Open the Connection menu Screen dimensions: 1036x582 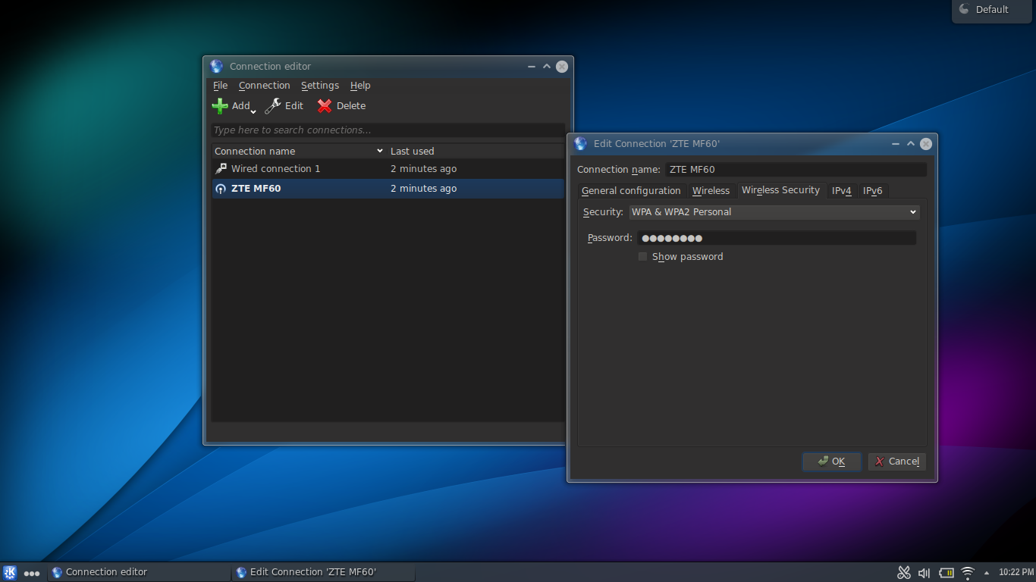pyautogui.click(x=264, y=86)
